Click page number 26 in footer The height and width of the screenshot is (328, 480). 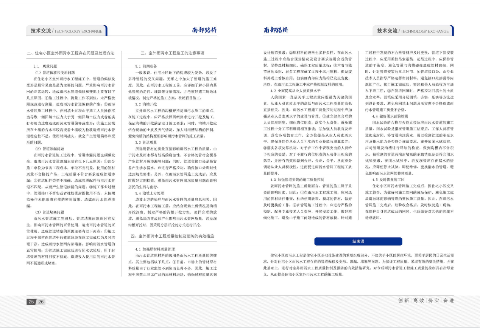coord(41,302)
